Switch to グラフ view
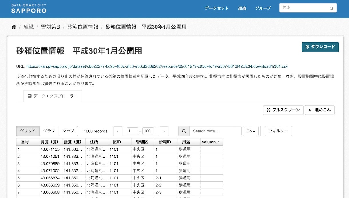 (49, 131)
